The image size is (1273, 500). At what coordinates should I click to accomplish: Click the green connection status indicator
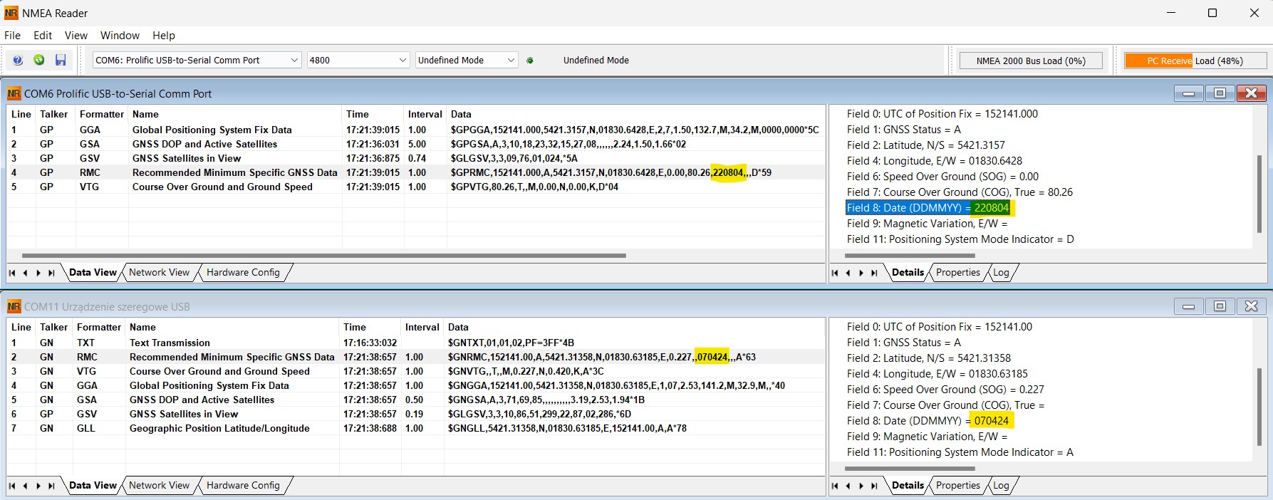tap(530, 61)
